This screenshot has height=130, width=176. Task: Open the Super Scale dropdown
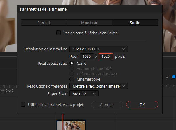pos(84,93)
